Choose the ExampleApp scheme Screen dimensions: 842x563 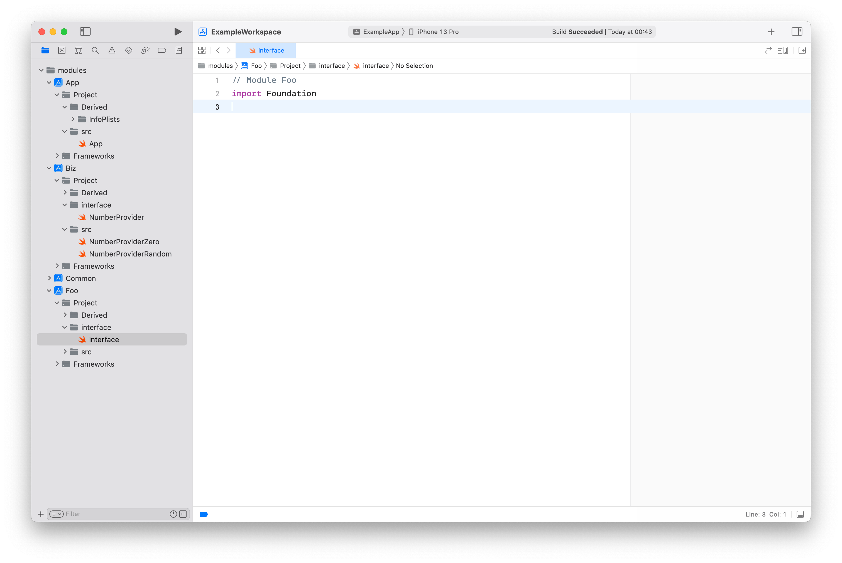point(376,32)
